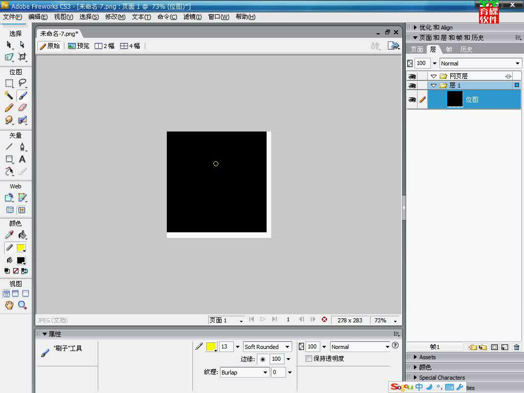Select the Eraser tool

click(22, 107)
